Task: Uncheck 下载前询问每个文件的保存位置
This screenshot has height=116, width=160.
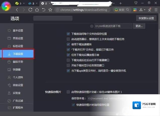Action: tap(68, 34)
